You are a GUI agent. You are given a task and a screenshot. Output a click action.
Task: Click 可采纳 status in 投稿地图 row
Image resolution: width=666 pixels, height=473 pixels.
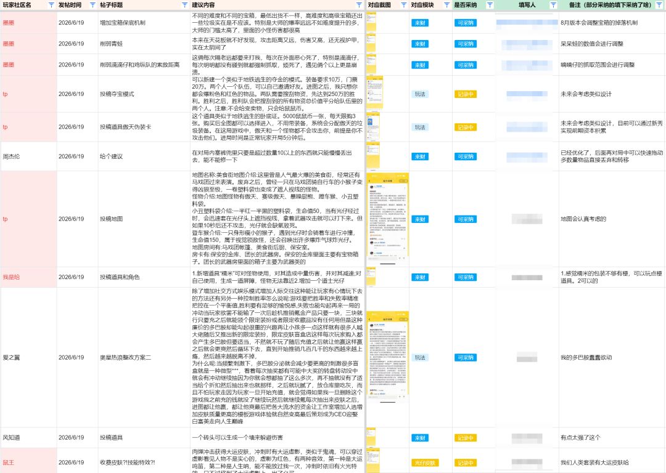[x=466, y=219]
